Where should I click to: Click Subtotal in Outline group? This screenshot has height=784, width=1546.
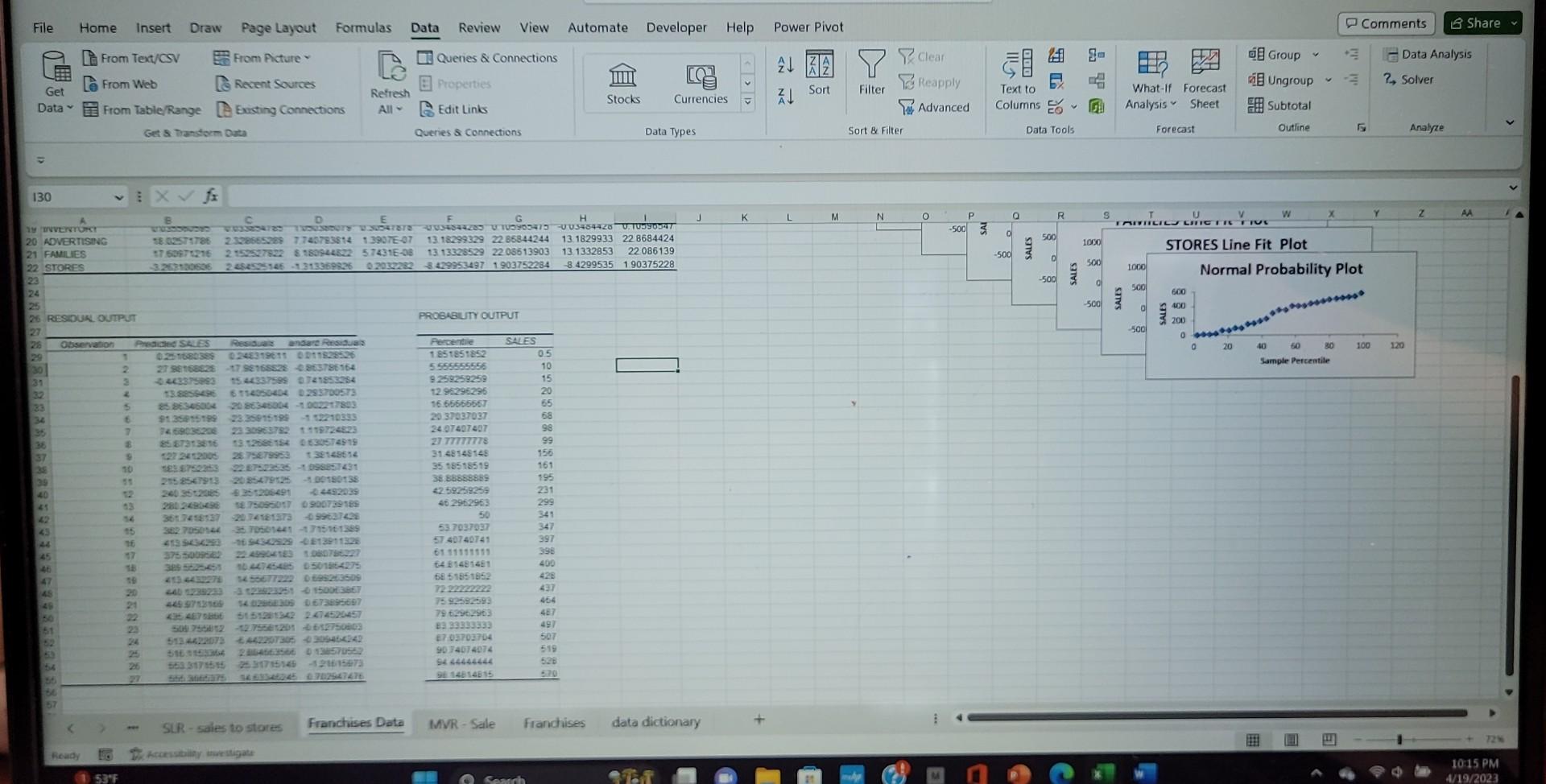click(x=1279, y=105)
